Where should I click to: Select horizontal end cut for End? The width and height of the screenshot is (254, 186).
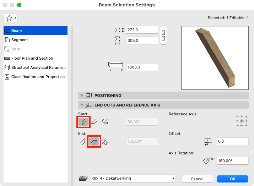point(94,142)
